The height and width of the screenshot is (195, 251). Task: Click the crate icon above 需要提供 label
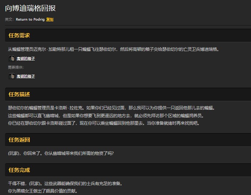tap(11, 59)
